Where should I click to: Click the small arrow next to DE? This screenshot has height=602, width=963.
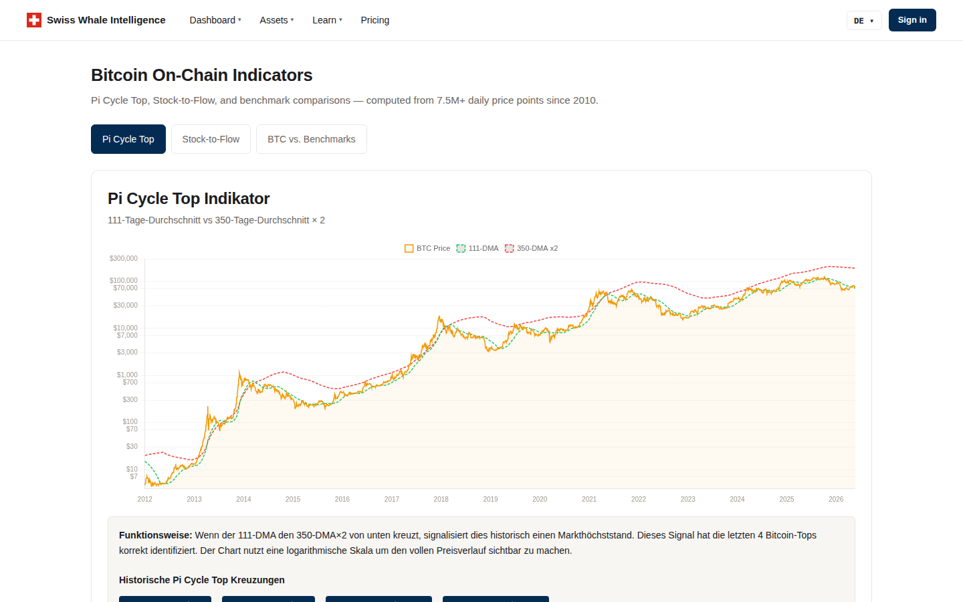872,21
